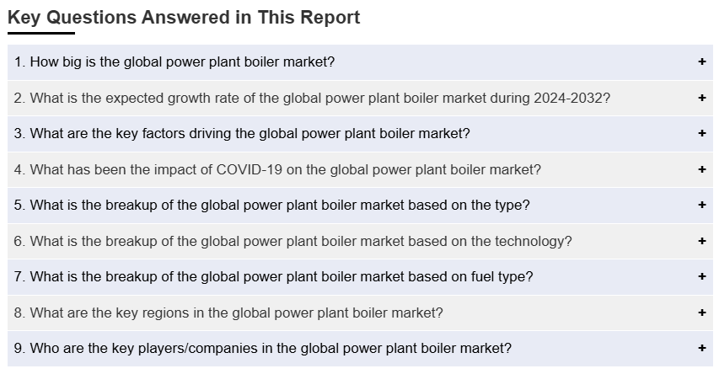This screenshot has height=374, width=719.
Task: Expand question 8 about key regions
Action: coord(228,313)
